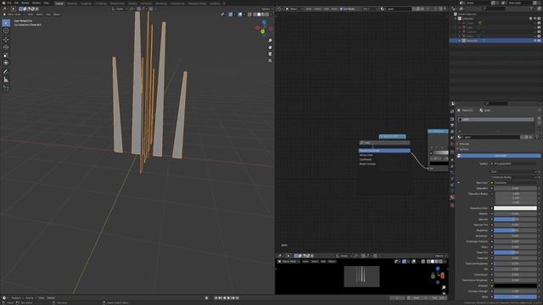Toggle viewport gizmos button

pyautogui.click(x=230, y=14)
